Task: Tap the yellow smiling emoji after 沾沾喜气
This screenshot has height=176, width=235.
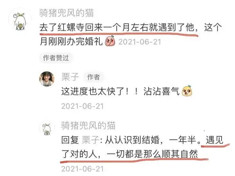Action: coord(187,91)
